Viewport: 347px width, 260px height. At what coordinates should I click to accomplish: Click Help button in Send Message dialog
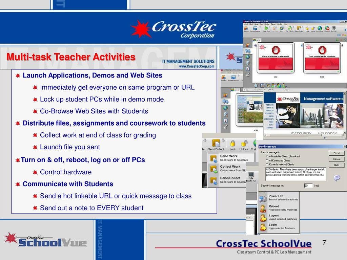pyautogui.click(x=336, y=165)
